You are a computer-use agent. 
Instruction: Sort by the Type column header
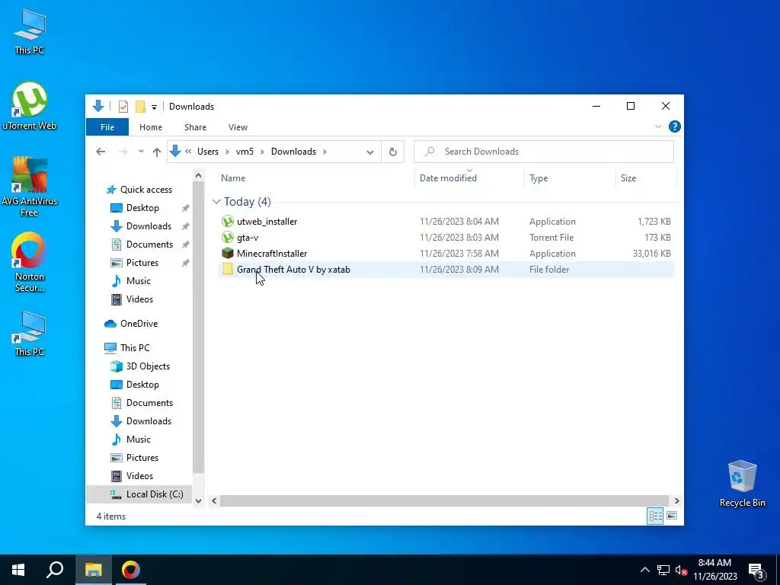coord(539,178)
